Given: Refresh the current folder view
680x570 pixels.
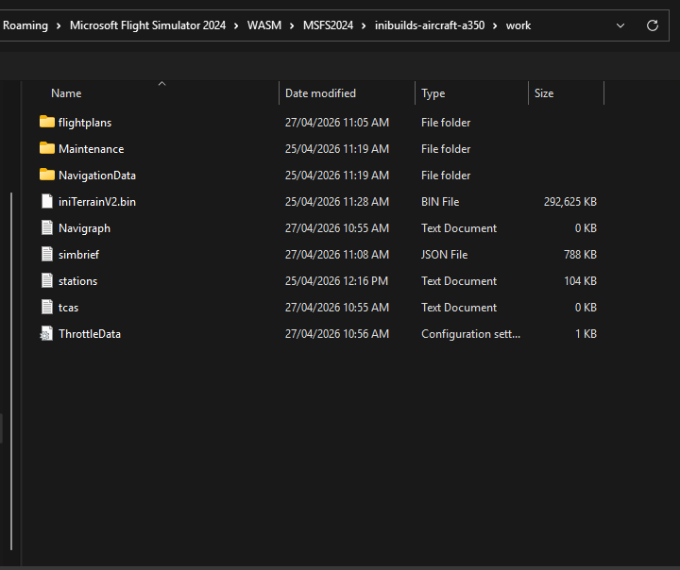Looking at the screenshot, I should tap(652, 25).
